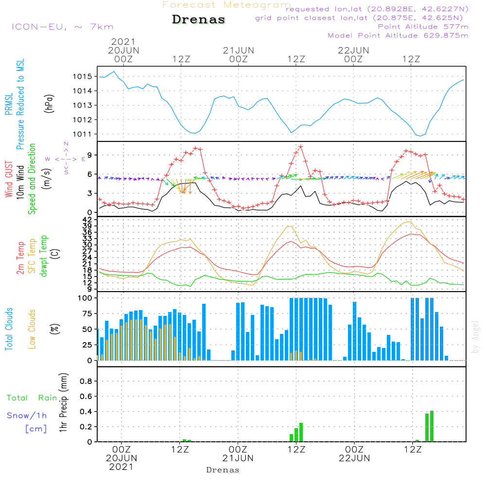Click the bottom '22JUN' date label
The height and width of the screenshot is (486, 486).
[354, 458]
